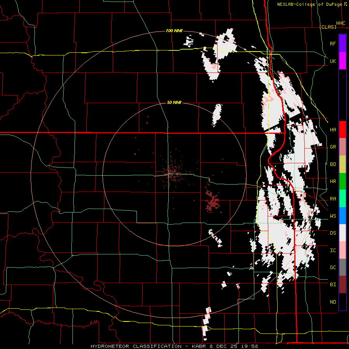Click the 'GR' legend label
Viewport: 349px width, 349px height.
click(333, 147)
